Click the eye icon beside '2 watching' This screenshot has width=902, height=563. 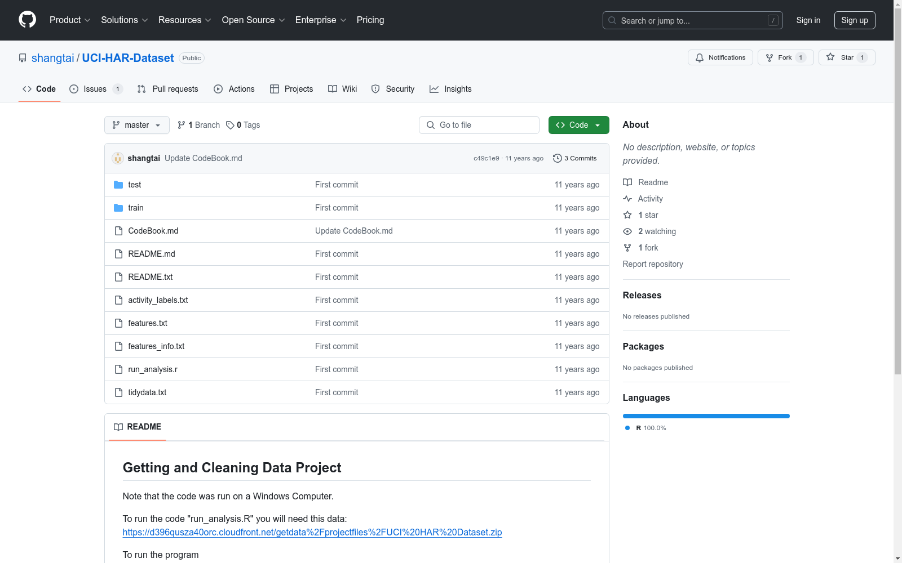[627, 231]
